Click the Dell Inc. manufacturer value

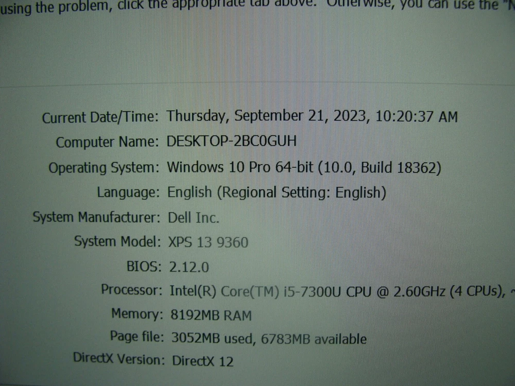tap(194, 217)
